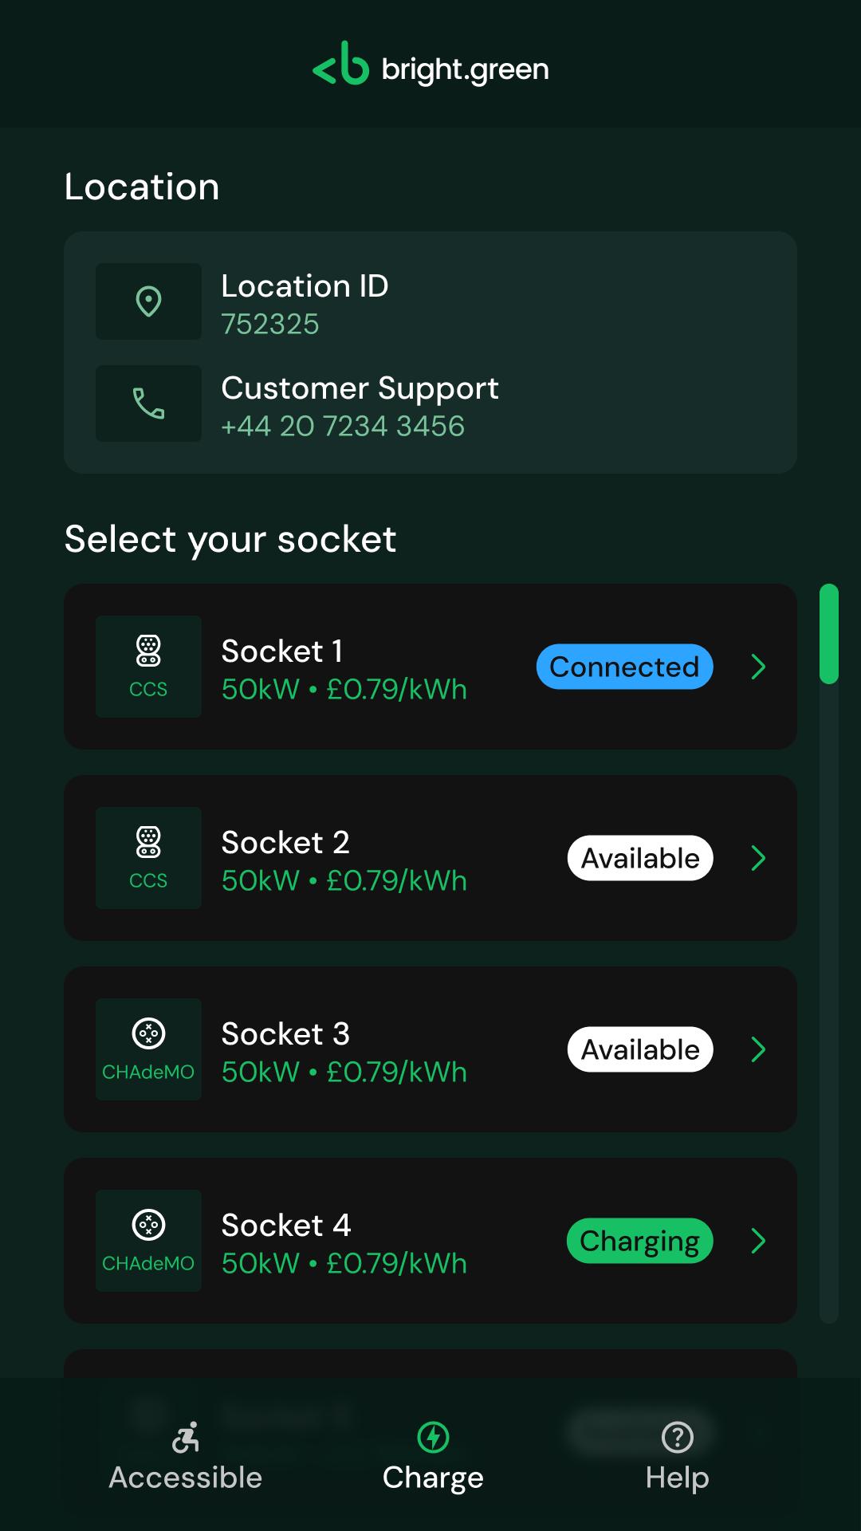Click Socket 2 CCS connector icon

tap(148, 842)
